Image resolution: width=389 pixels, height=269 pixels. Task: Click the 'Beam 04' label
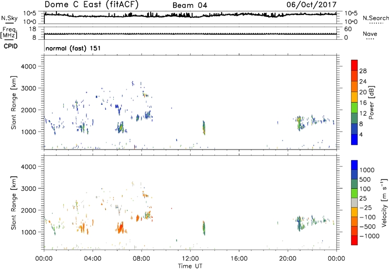(x=190, y=5)
